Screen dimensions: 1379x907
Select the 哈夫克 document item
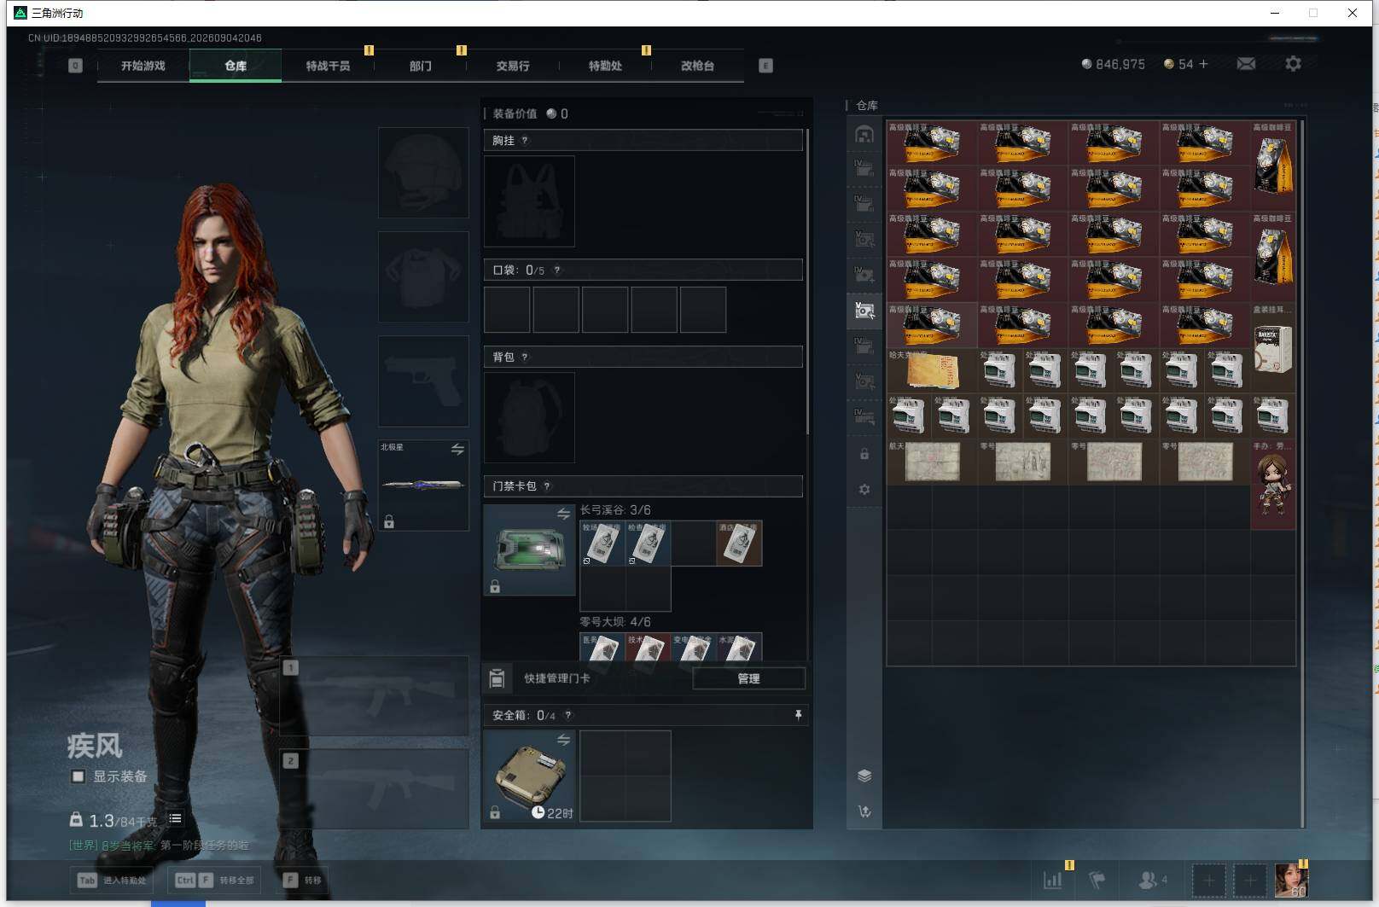tap(932, 371)
